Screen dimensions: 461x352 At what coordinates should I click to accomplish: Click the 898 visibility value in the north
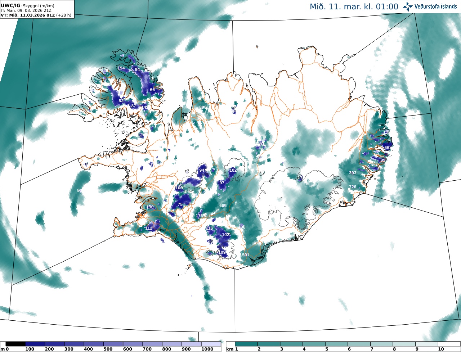pyautogui.click(x=203, y=107)
